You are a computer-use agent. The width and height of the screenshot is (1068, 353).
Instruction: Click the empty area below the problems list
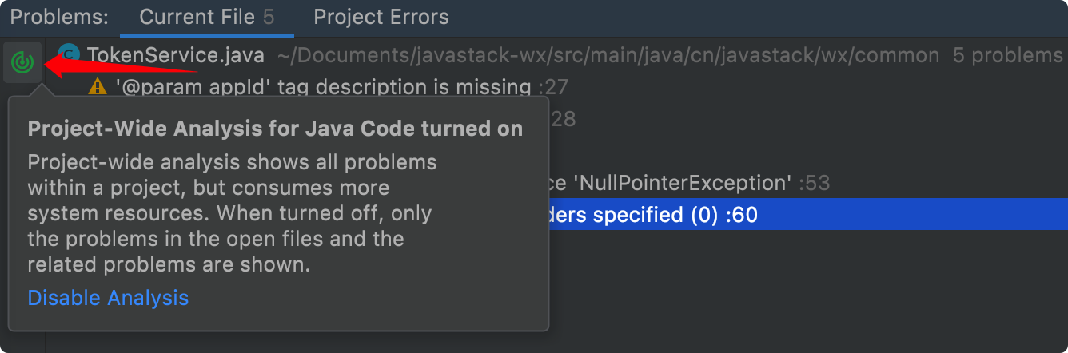[x=807, y=292]
